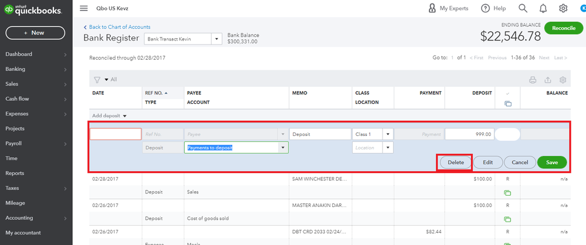Expand the Dashboard sidebar submenu
586x245 pixels.
[65, 55]
